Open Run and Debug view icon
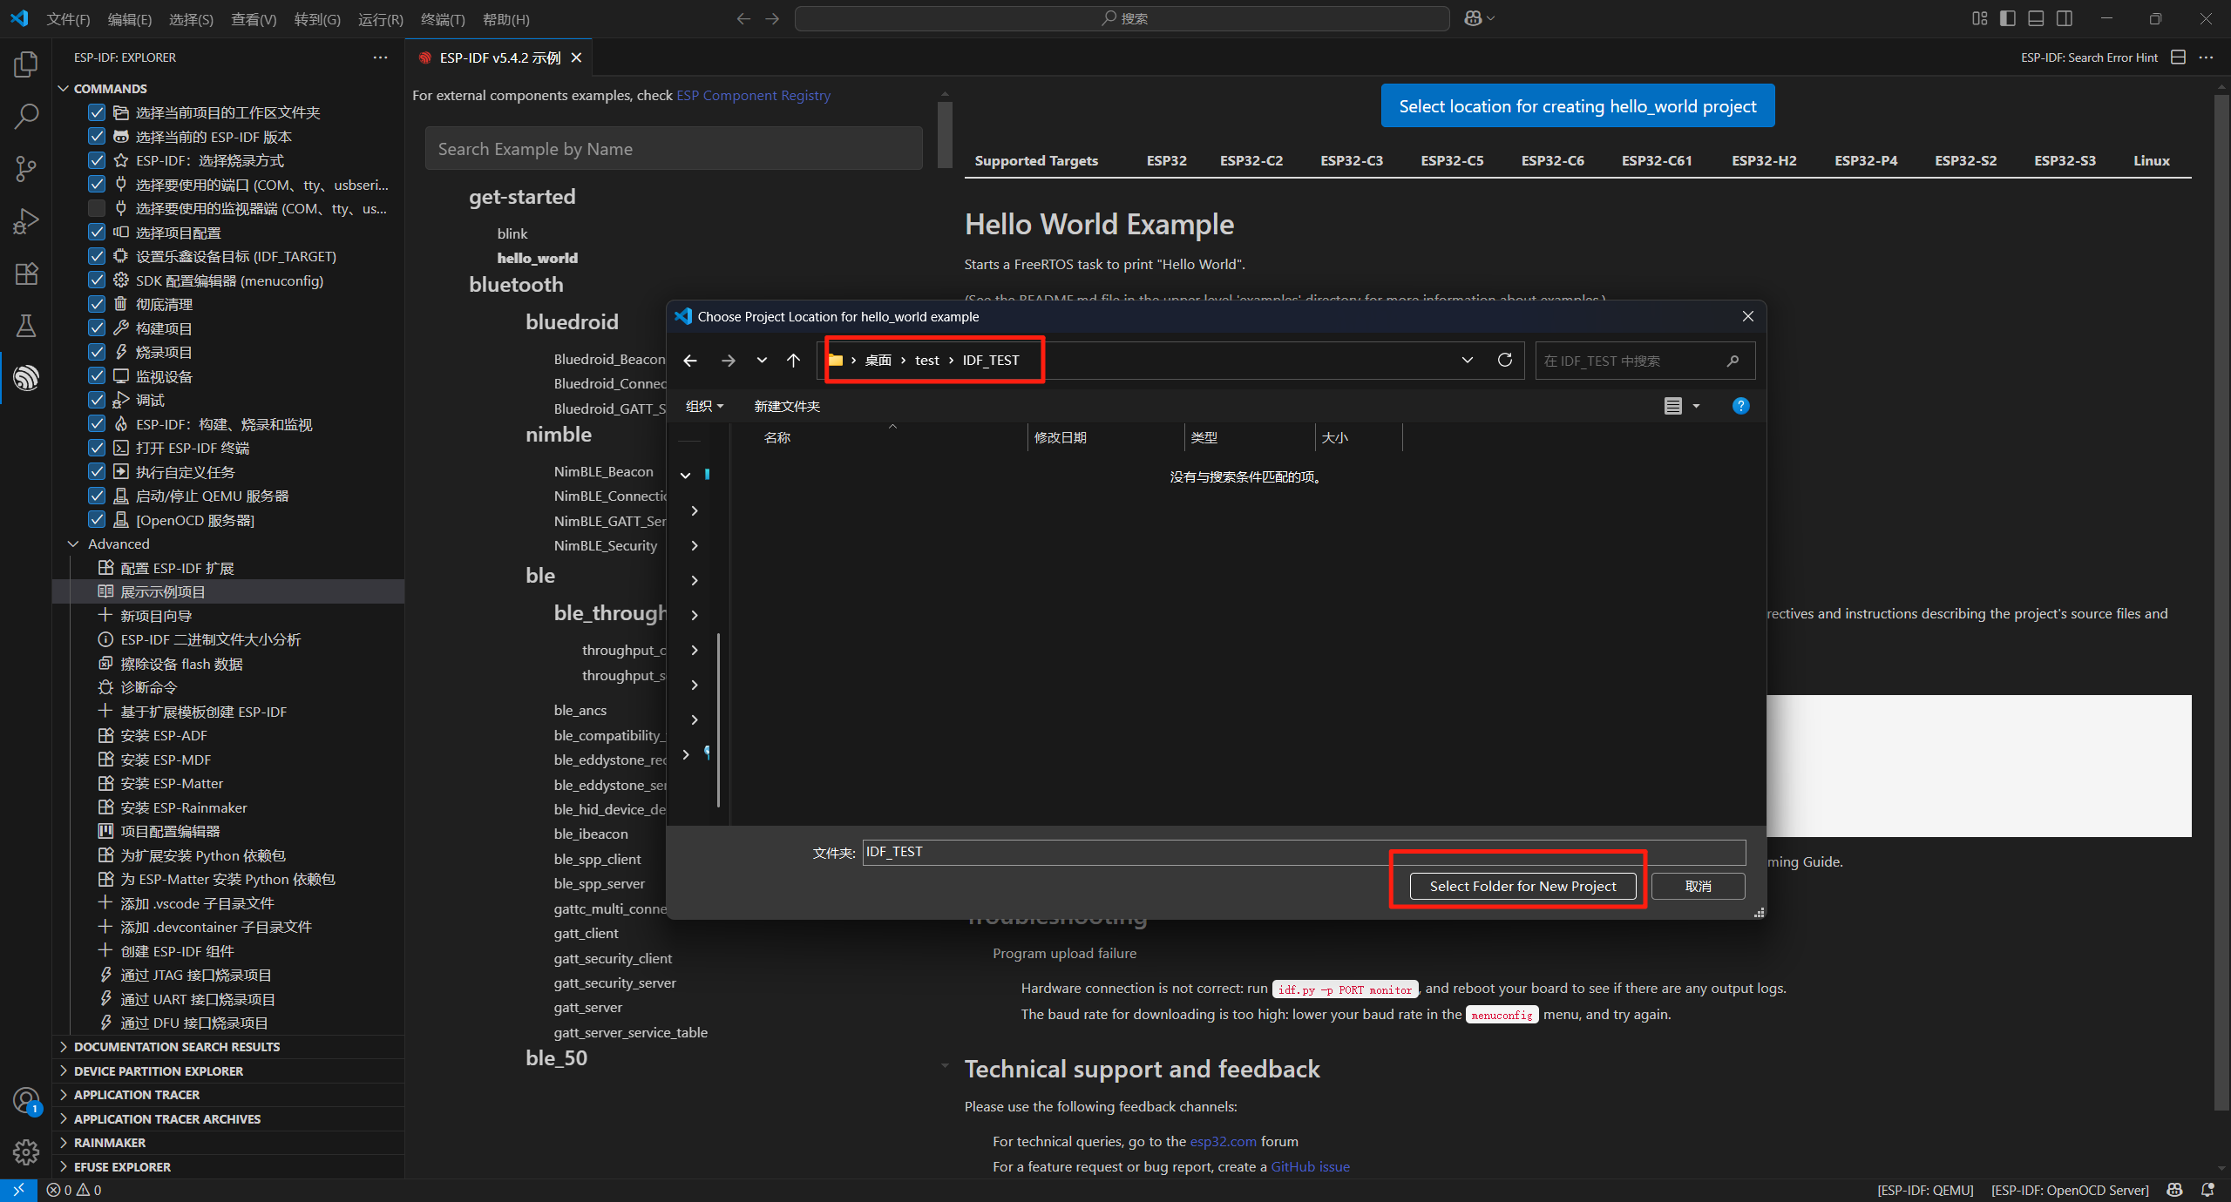 pos(26,221)
